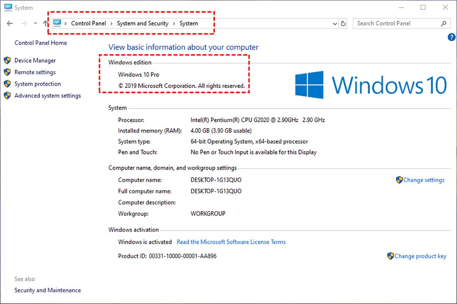The image size is (457, 304).
Task: Click the shield icon next to Change settings
Action: pos(399,180)
